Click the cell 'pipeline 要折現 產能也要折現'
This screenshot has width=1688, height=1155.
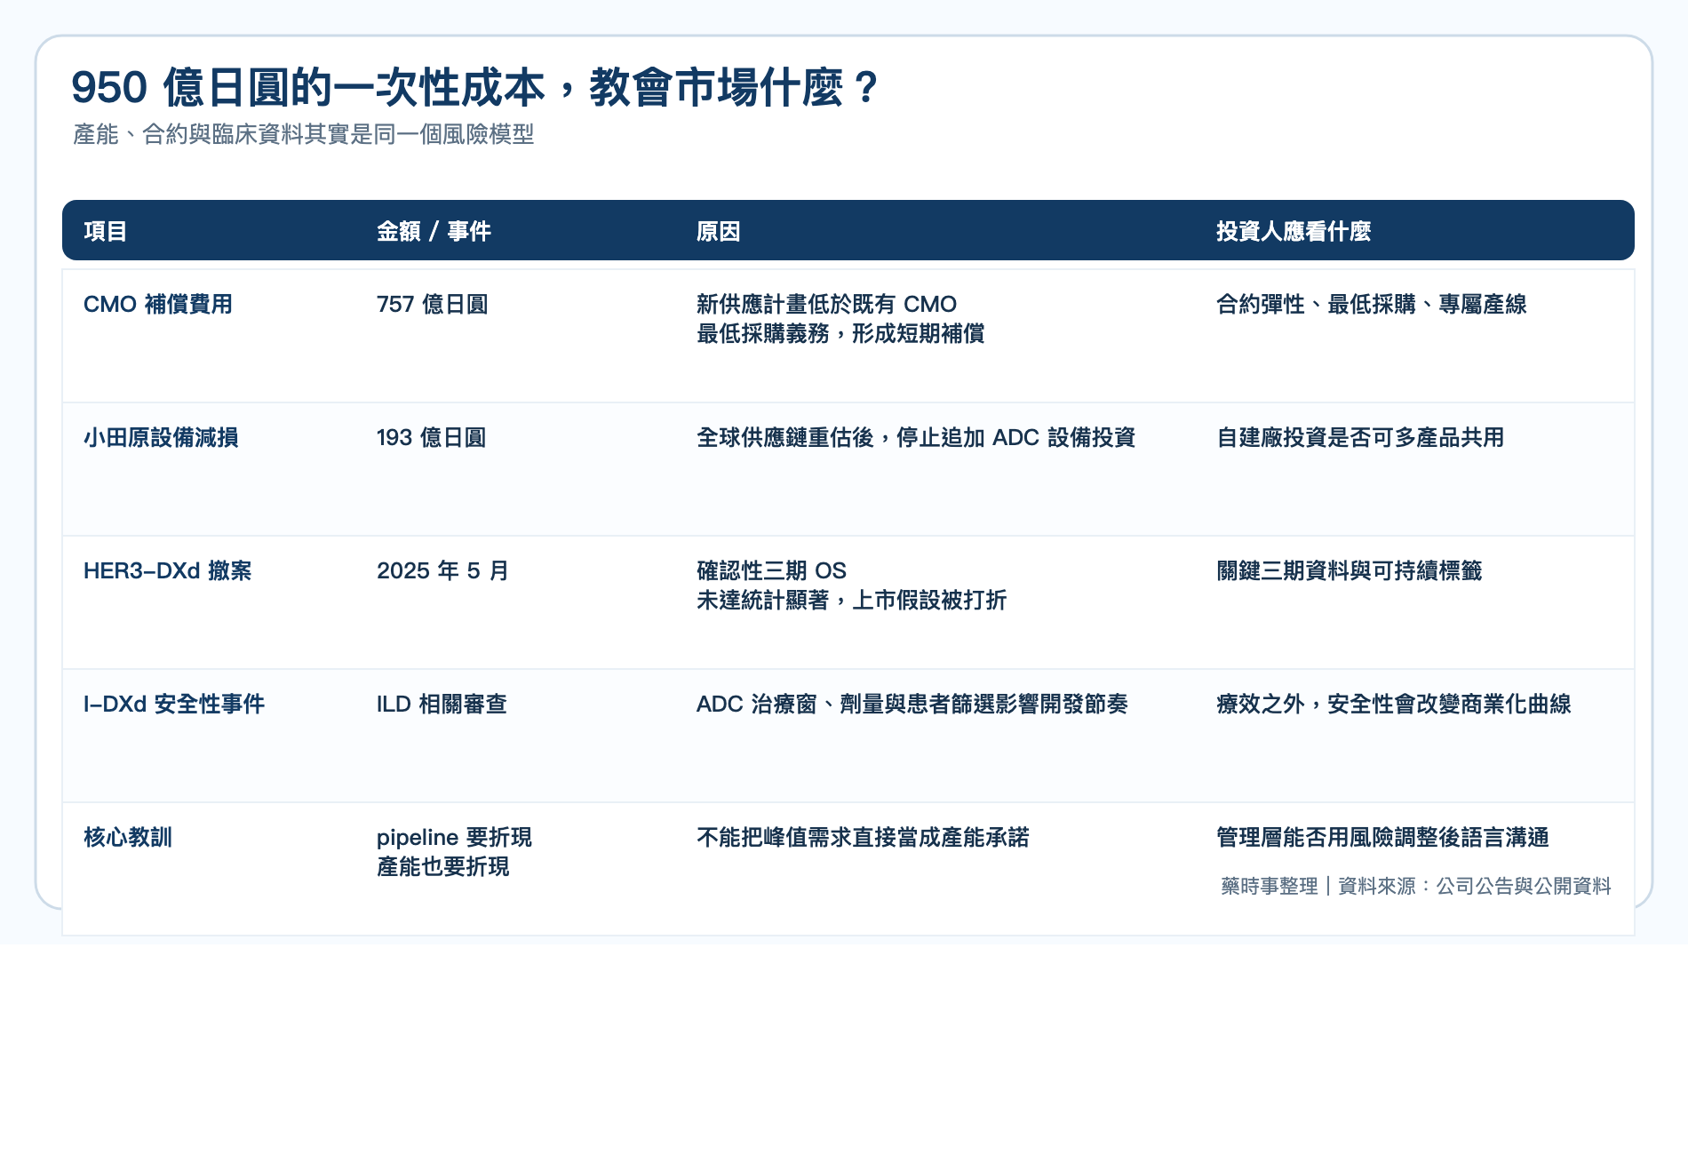pyautogui.click(x=454, y=852)
